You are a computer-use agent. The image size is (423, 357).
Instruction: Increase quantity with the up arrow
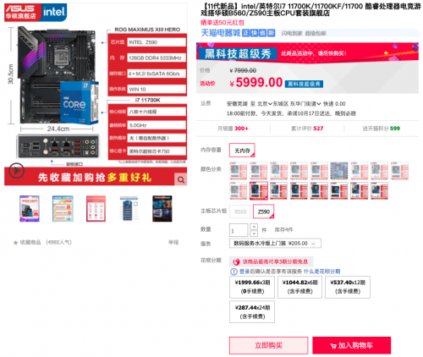[x=254, y=227]
